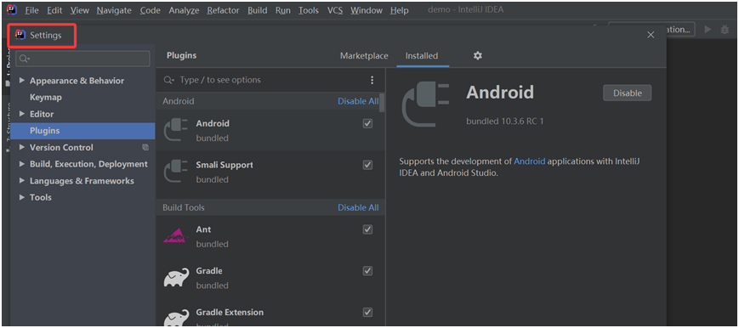Screen dimensions: 739x328
Task: Open the plugin list options kebab menu
Action: click(372, 80)
